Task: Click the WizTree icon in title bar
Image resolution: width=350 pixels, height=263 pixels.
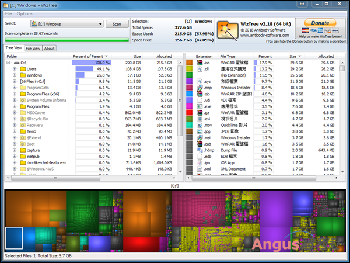Action: pyautogui.click(x=6, y=5)
